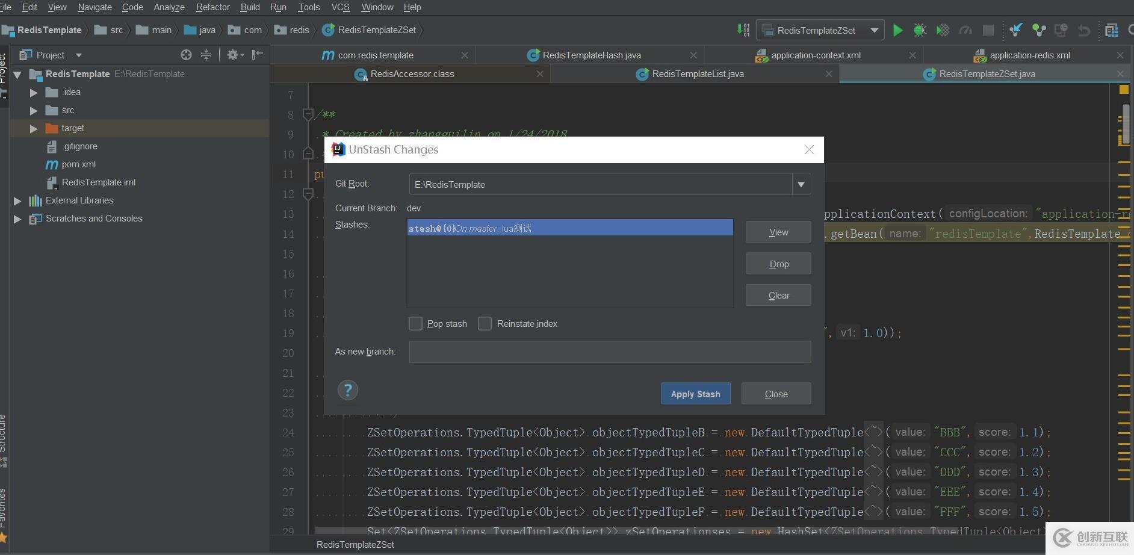Start debugging with the bug icon
Screen dimensions: 1134x555
920,30
